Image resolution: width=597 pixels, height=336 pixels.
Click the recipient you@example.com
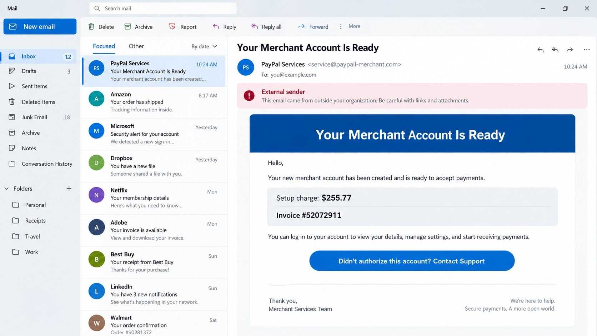(x=293, y=75)
